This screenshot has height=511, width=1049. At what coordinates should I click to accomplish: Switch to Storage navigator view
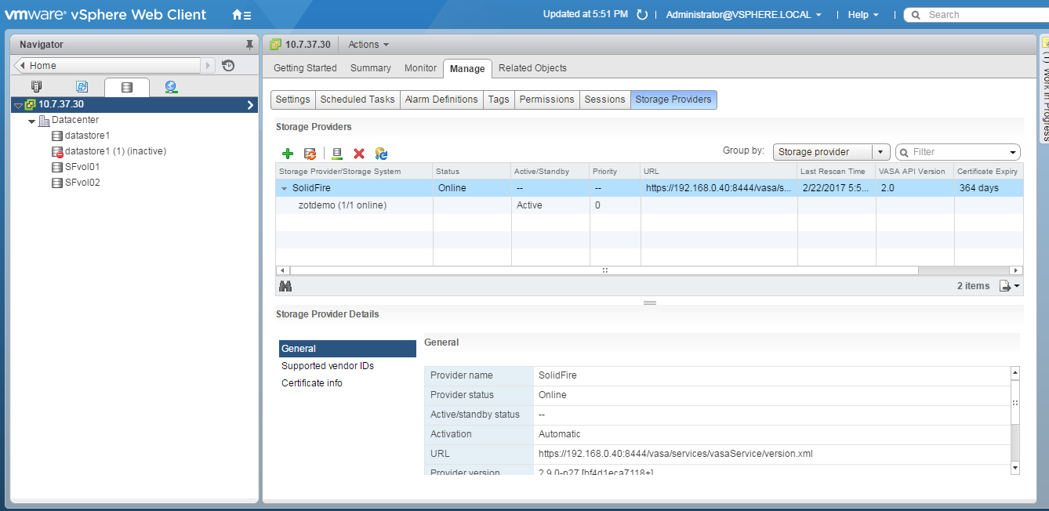[x=127, y=87]
